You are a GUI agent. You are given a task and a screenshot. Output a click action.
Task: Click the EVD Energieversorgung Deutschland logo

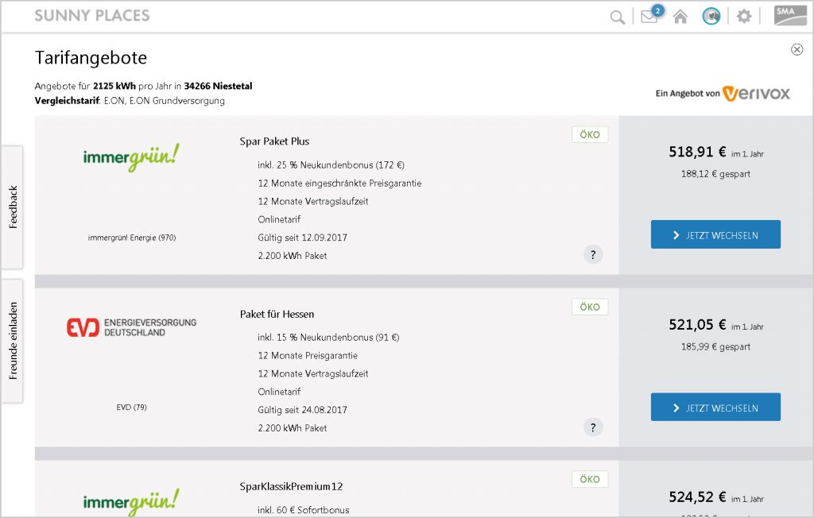131,327
